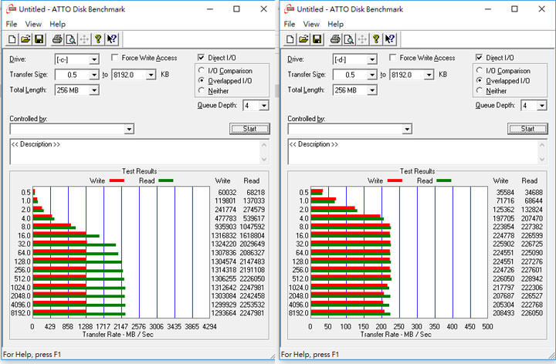Enable Force Write Access in drive C window

[115, 58]
